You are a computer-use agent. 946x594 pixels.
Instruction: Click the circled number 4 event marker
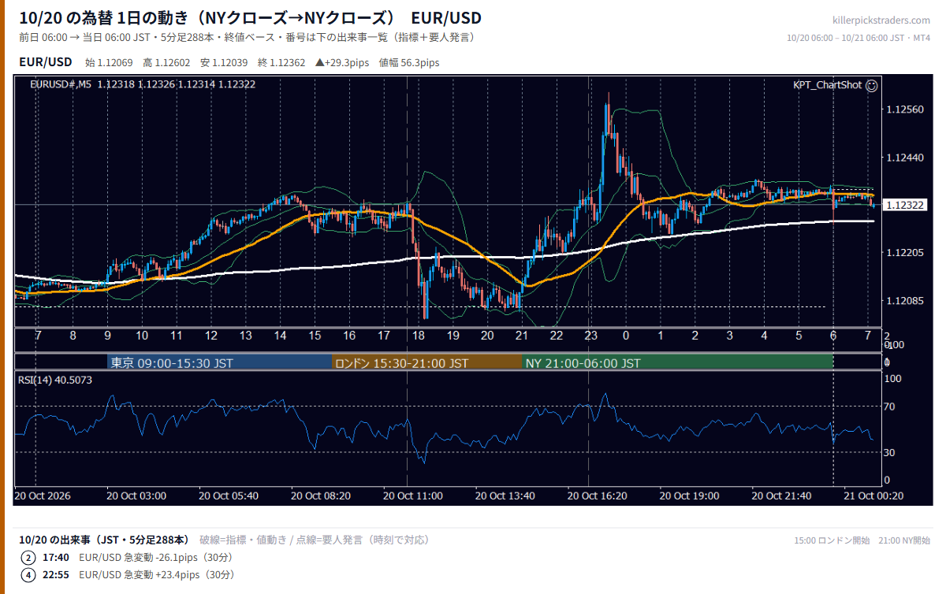28,575
